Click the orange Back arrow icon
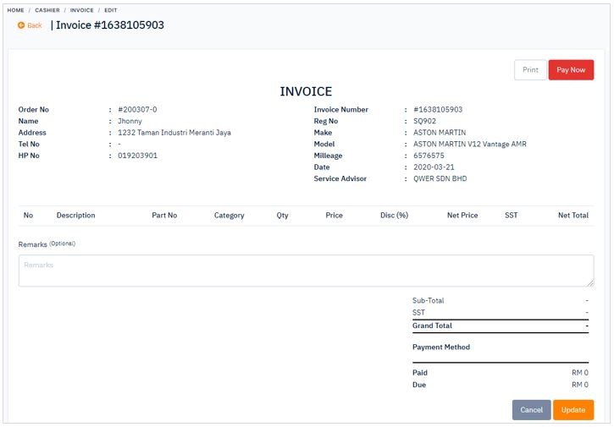 point(21,25)
